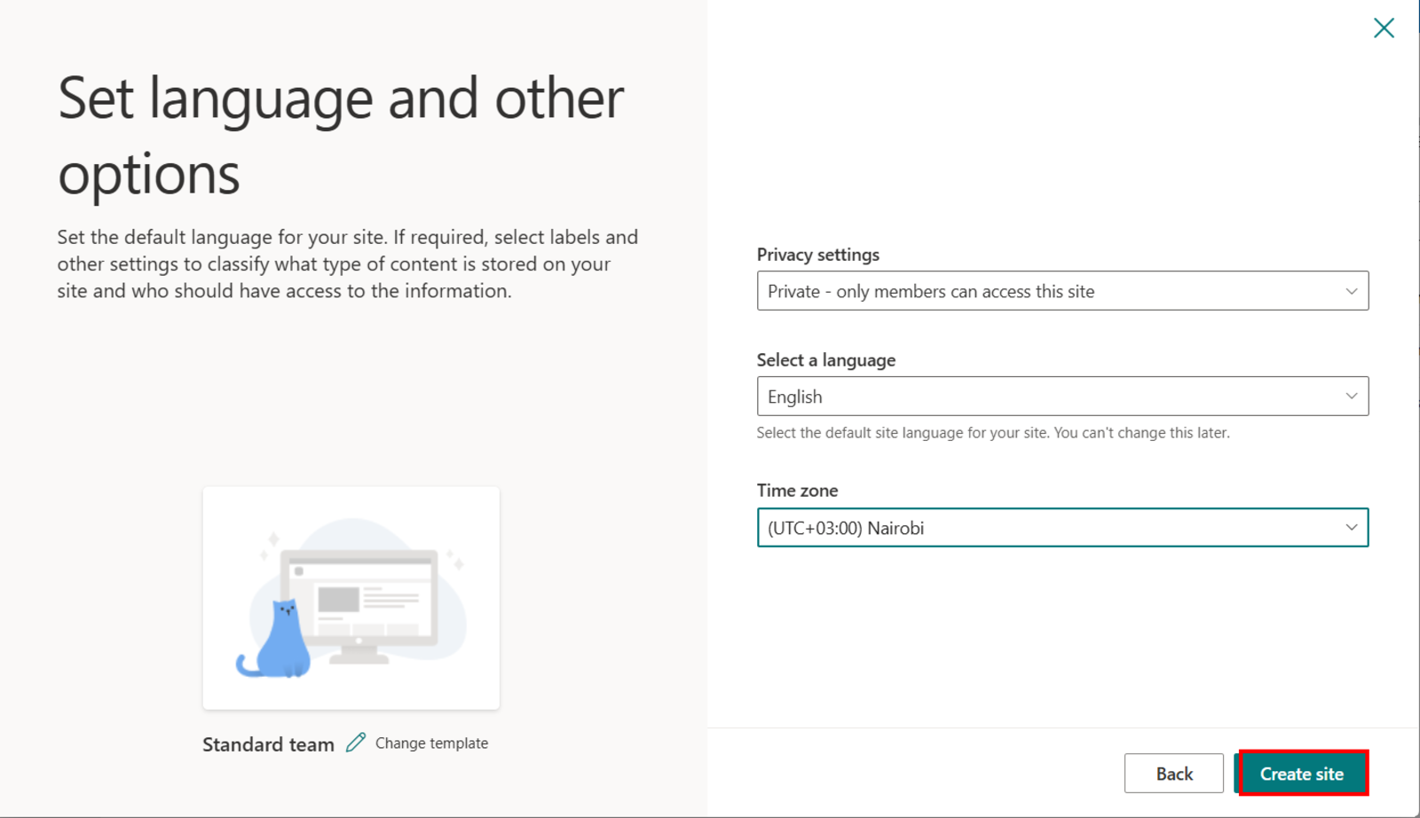Click the language dropdown chevron arrow
The image size is (1420, 818).
tap(1351, 396)
